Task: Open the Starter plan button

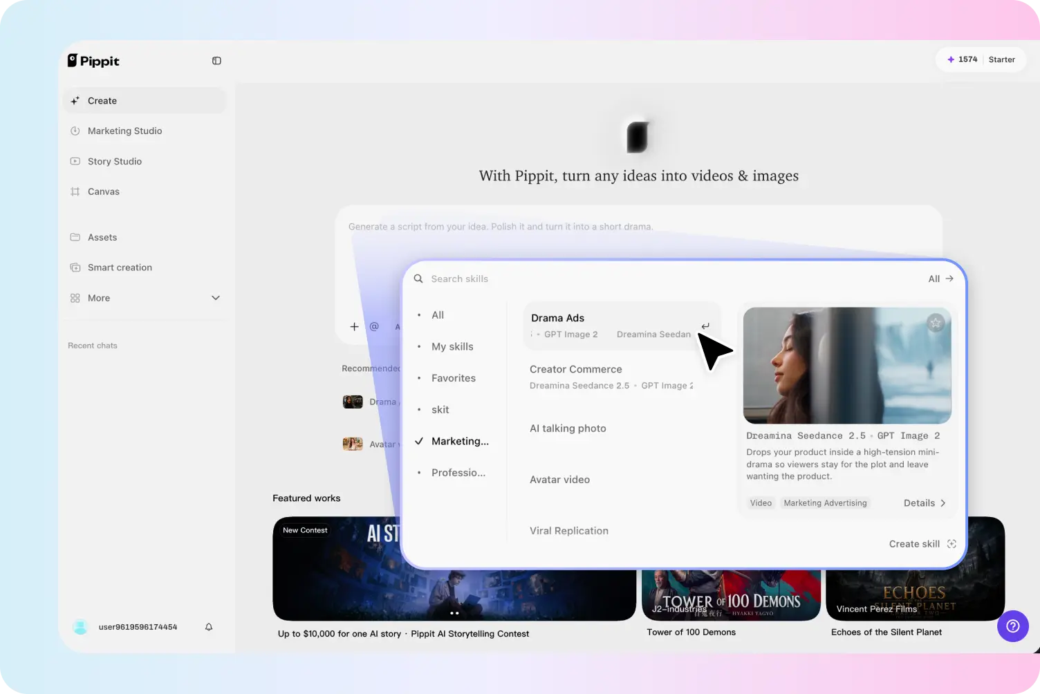Action: tap(1002, 59)
